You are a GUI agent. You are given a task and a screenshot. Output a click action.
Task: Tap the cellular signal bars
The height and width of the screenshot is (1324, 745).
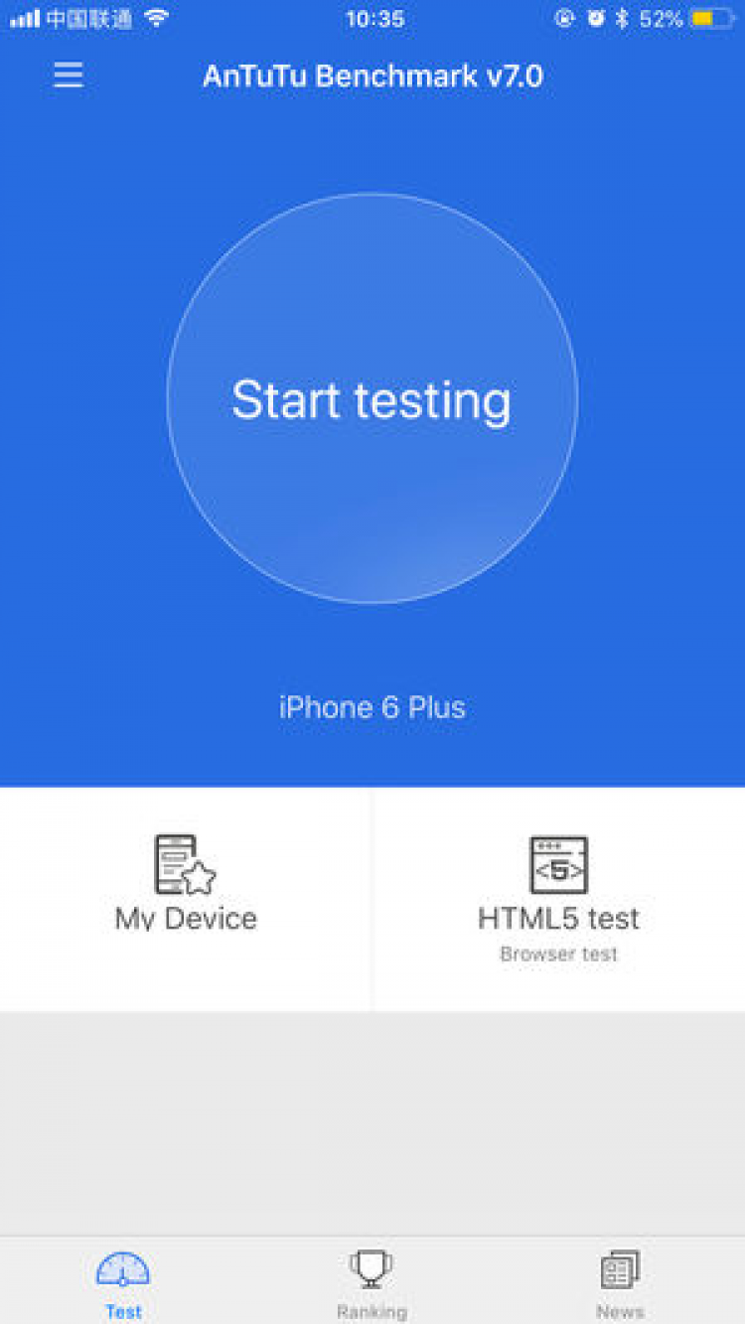click(x=25, y=18)
